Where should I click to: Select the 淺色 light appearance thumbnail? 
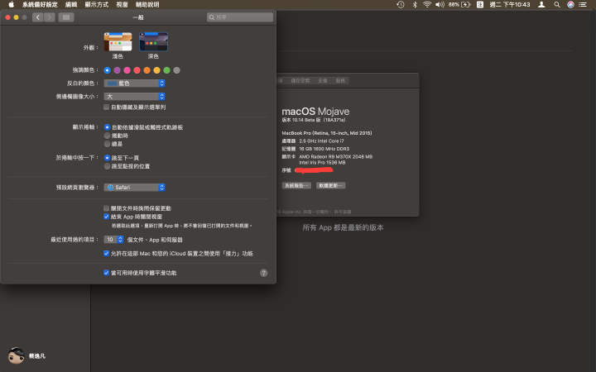pos(118,42)
